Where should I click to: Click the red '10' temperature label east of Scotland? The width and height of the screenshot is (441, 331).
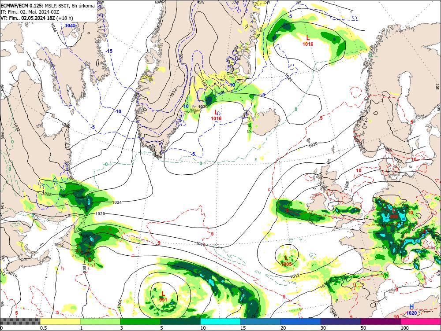[359, 170]
